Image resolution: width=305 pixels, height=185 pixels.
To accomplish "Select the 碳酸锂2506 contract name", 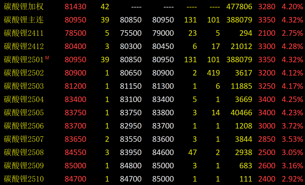I will tap(24, 126).
